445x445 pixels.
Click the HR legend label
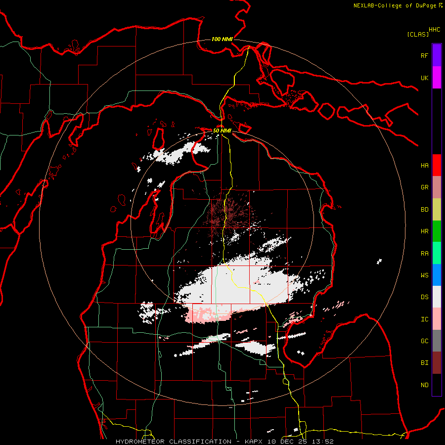pos(424,231)
